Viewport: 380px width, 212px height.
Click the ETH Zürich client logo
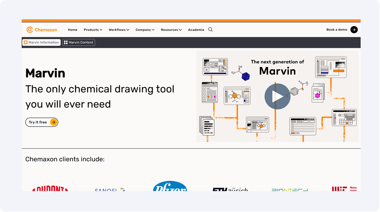(x=230, y=189)
